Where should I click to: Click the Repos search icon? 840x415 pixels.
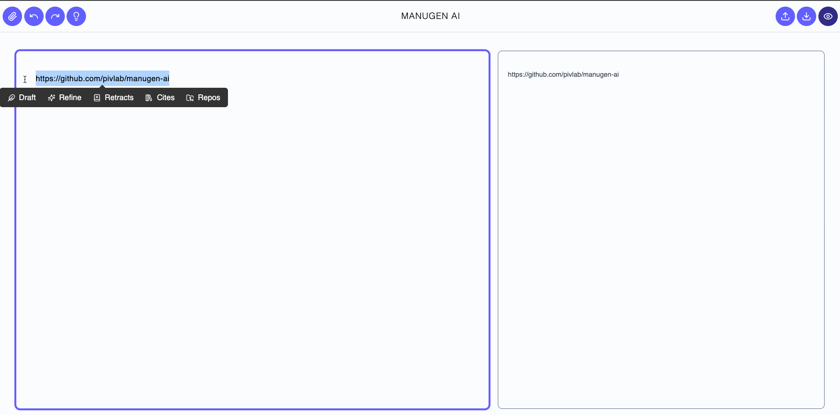click(190, 97)
